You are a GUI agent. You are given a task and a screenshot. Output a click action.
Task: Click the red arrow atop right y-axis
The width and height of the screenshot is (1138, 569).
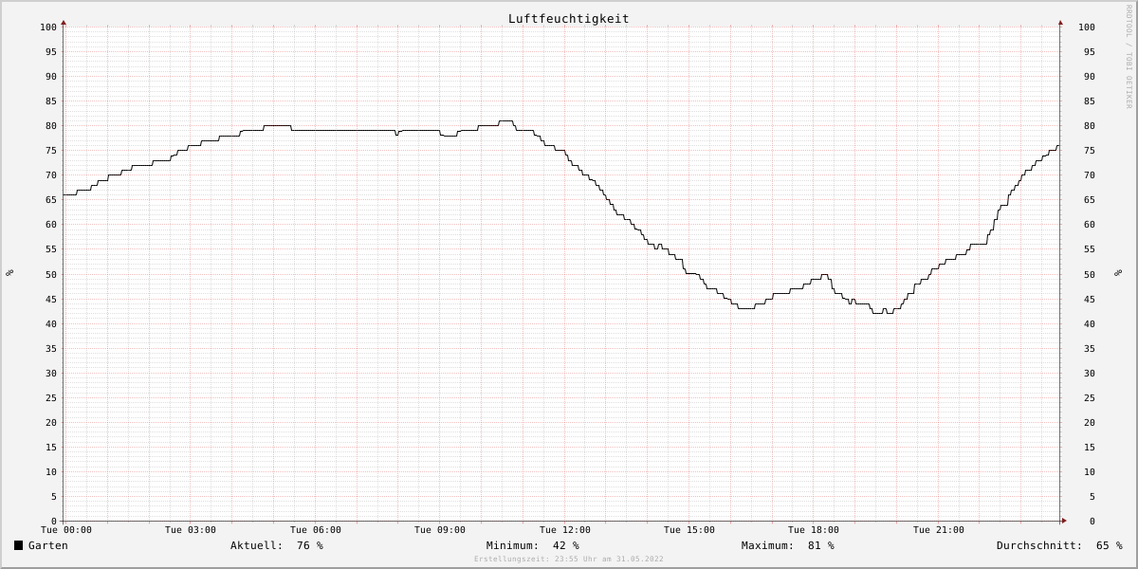coord(1060,22)
